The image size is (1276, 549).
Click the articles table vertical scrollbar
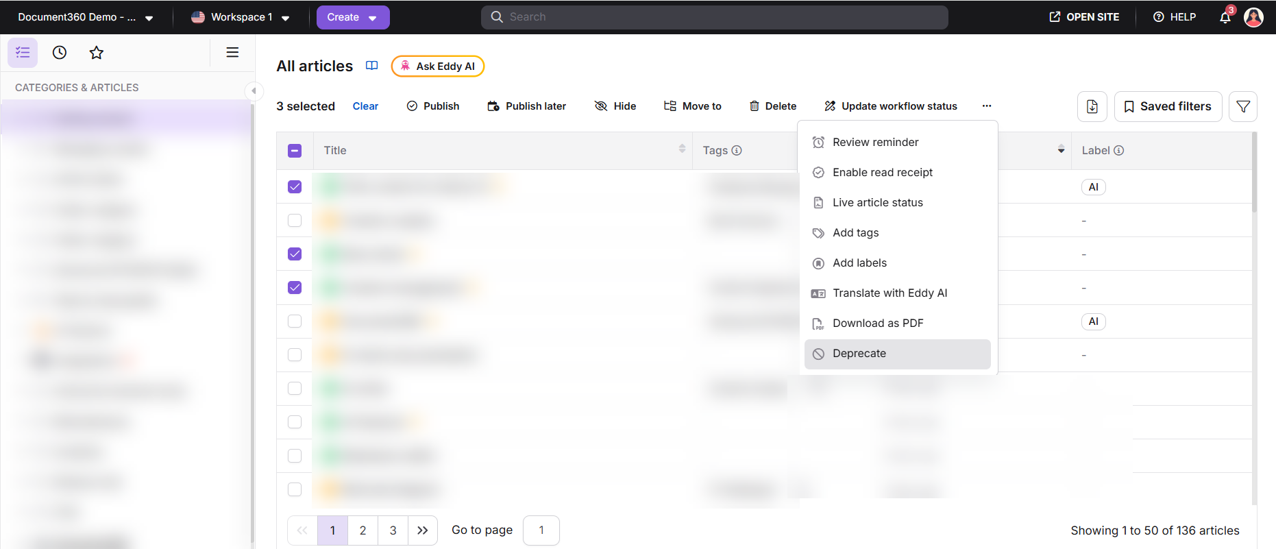point(1254,173)
